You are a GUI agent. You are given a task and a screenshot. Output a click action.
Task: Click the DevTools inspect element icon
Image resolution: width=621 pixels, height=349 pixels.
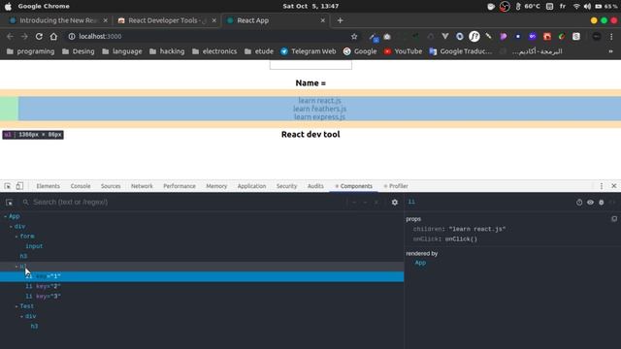[x=8, y=186]
